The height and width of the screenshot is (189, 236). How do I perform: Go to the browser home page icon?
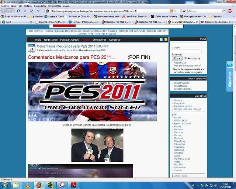[32, 11]
